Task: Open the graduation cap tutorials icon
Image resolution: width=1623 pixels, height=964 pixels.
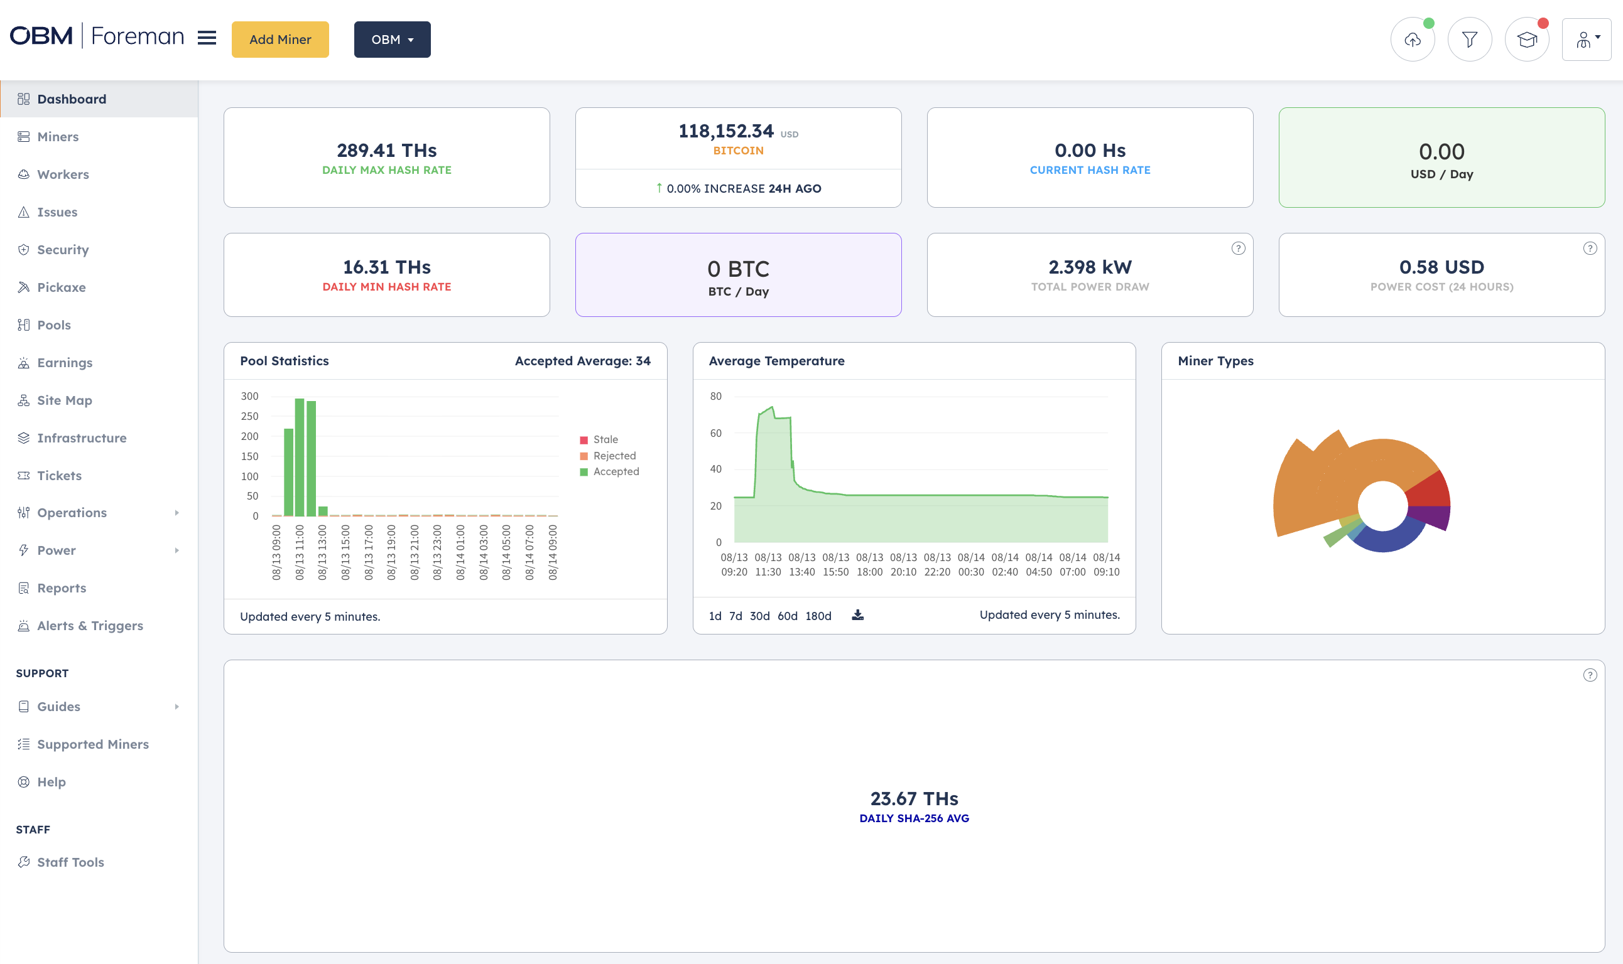Action: click(1527, 40)
